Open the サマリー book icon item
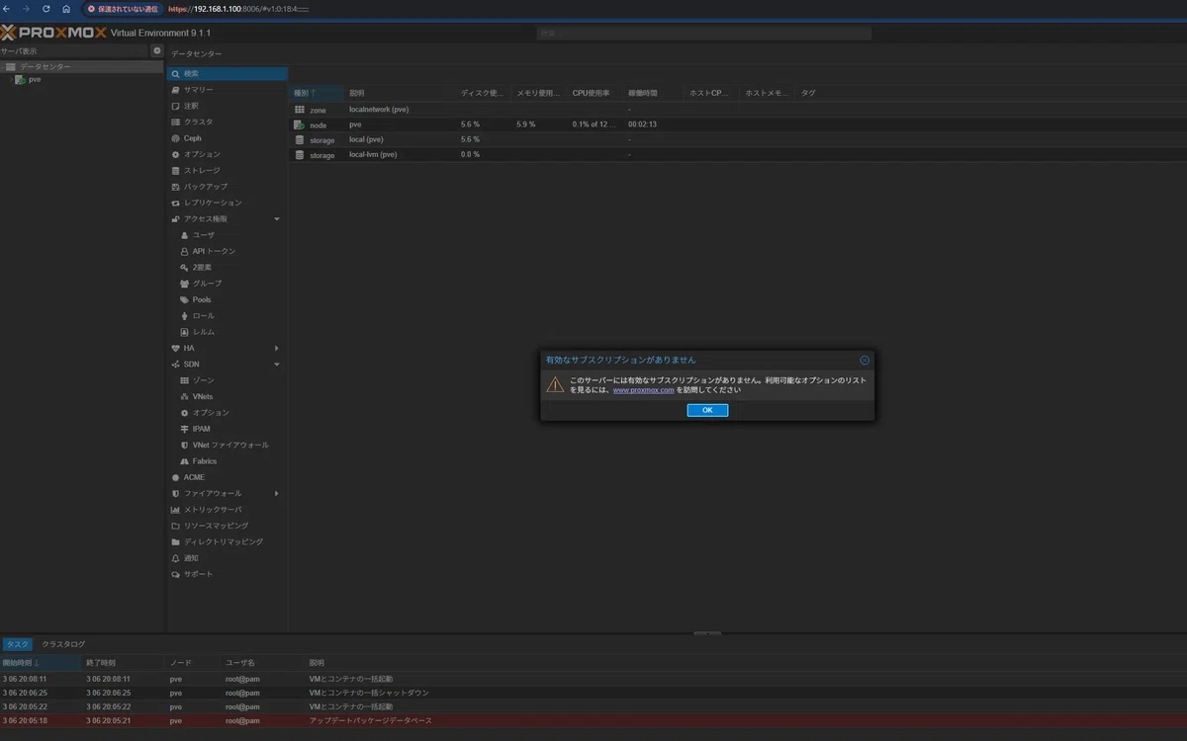Viewport: 1187px width, 741px height. click(228, 90)
